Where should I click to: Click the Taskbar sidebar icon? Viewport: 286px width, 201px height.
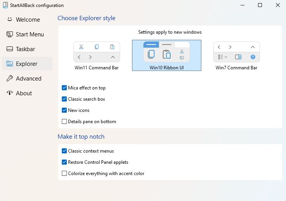[10, 49]
